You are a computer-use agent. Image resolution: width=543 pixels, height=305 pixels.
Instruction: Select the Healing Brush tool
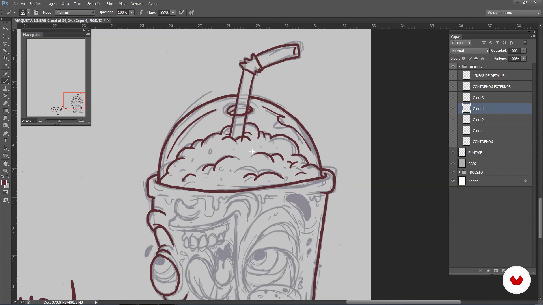tap(5, 74)
